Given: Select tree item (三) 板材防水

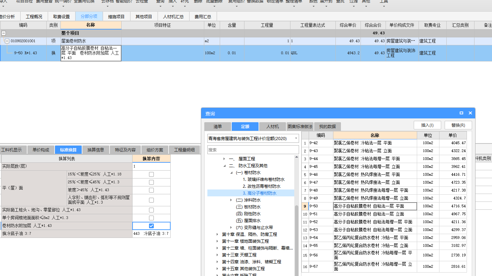Looking at the screenshot, I should point(248,207).
